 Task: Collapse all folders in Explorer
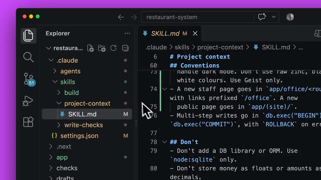(x=125, y=48)
